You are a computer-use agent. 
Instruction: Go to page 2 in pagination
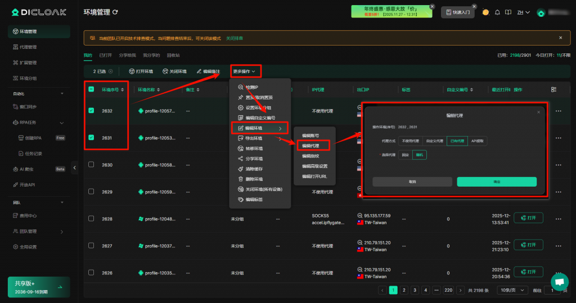(x=404, y=290)
